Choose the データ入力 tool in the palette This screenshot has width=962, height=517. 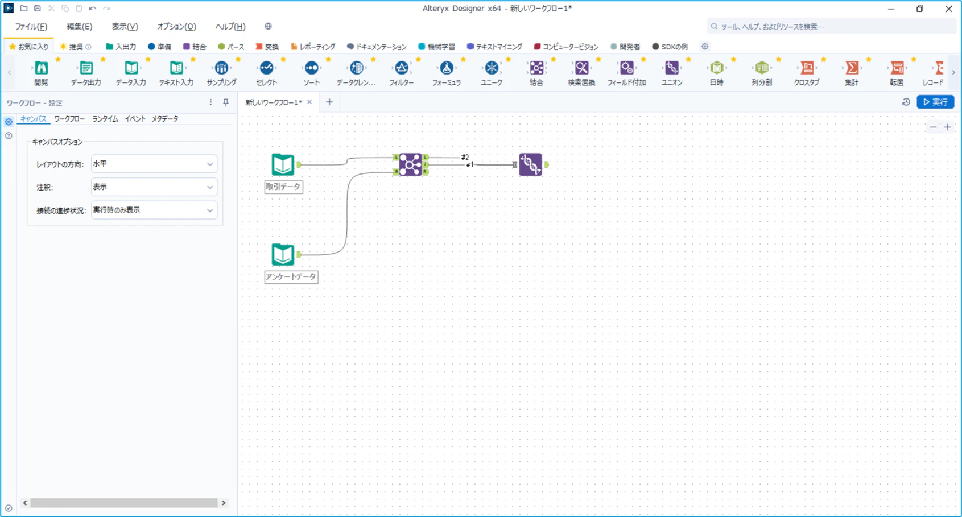(131, 68)
